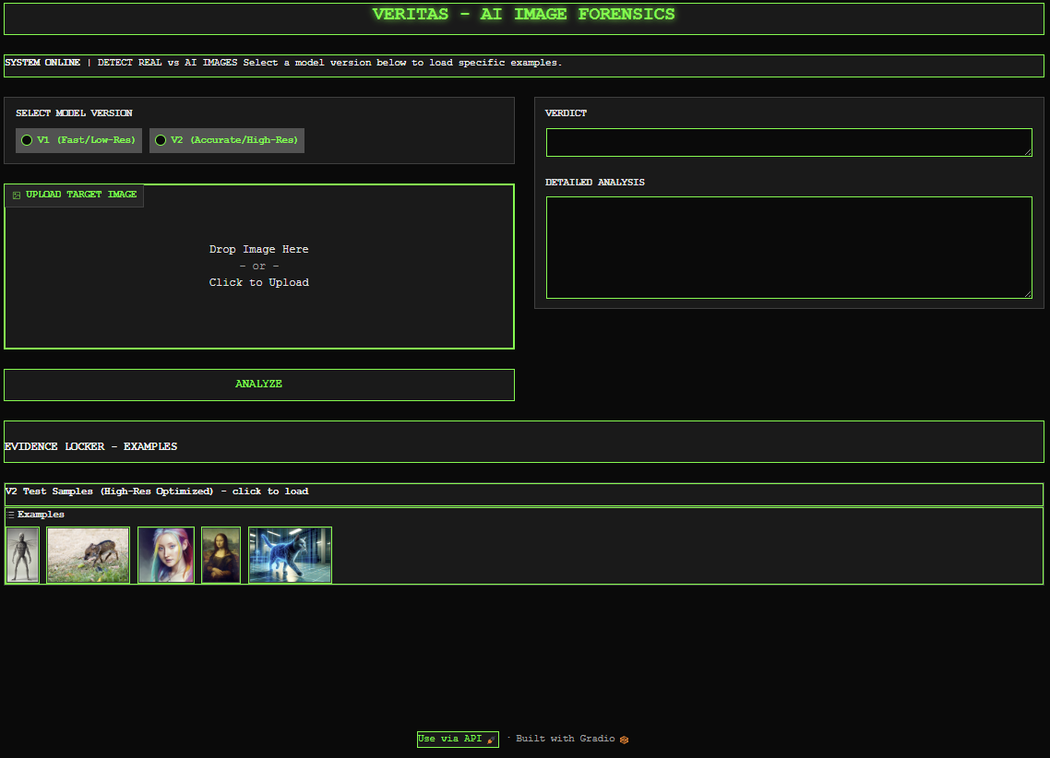The height and width of the screenshot is (758, 1050).
Task: Load the gray humanoid creature example image
Action: coord(23,555)
